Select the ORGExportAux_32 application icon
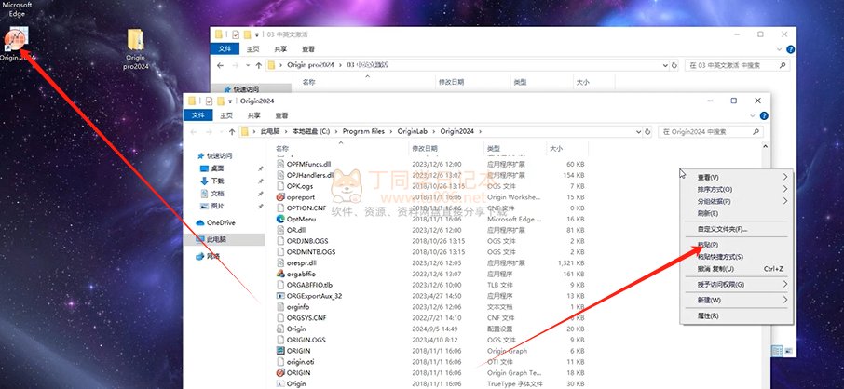844x389 pixels. 280,295
